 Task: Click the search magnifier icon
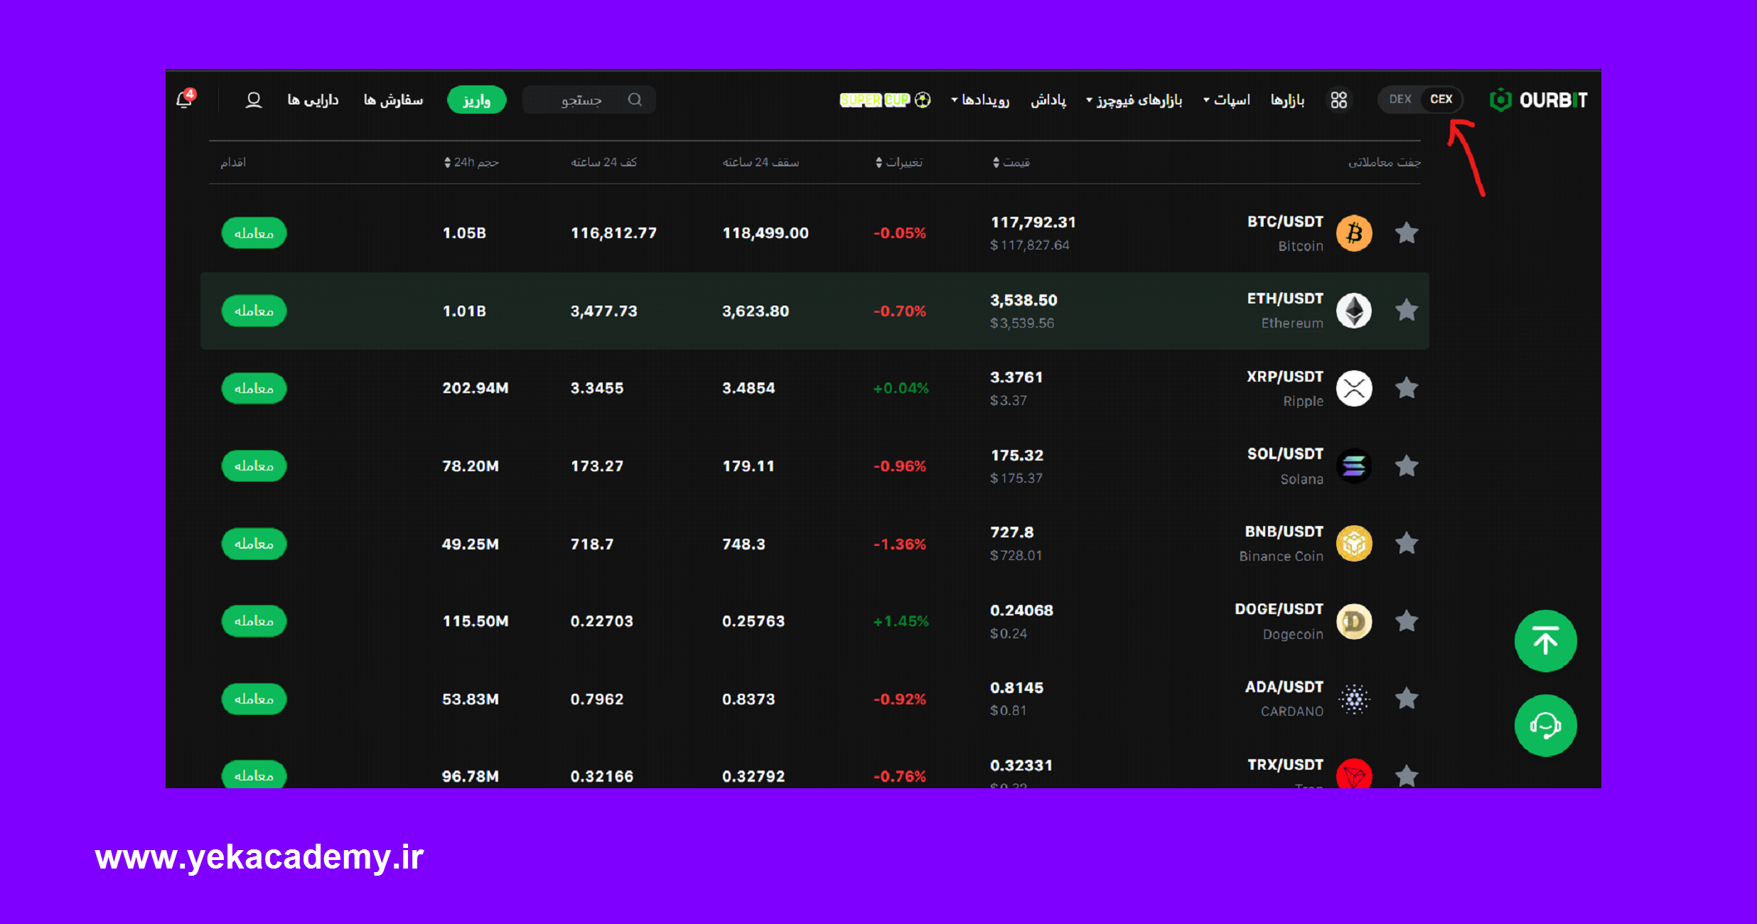(x=635, y=100)
